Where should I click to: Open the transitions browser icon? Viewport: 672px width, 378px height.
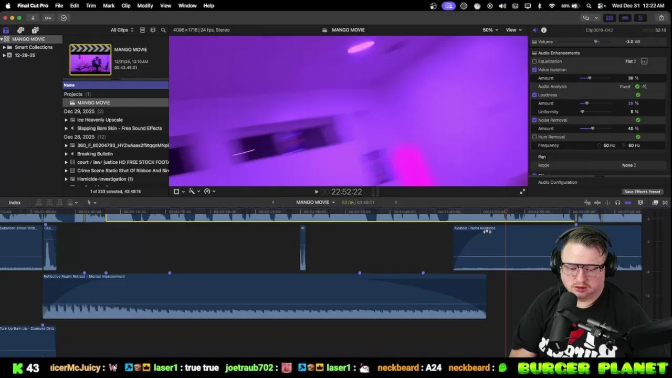click(665, 203)
